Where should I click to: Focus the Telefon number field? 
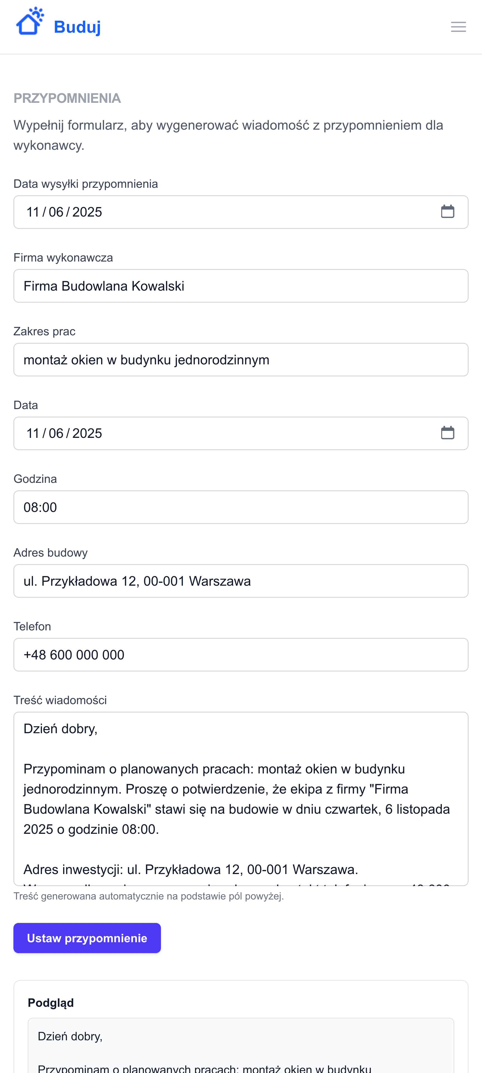pyautogui.click(x=241, y=654)
